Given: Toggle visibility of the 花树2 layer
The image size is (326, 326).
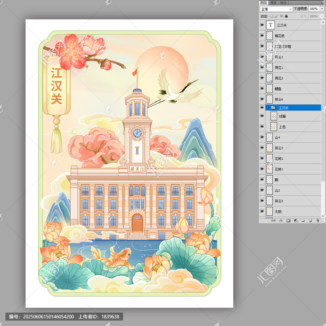Looking at the screenshot, I should point(262,159).
